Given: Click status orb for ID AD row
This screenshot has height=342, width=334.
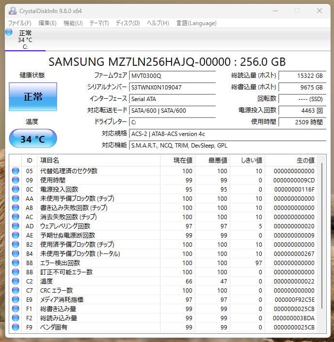Looking at the screenshot, I should coord(16,226).
